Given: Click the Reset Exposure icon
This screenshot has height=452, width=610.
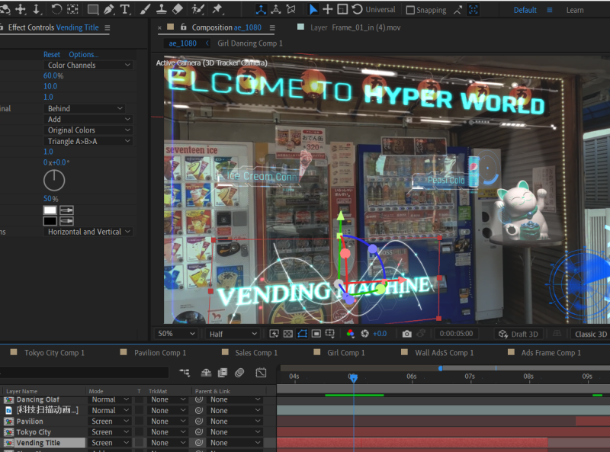Looking at the screenshot, I should 364,334.
